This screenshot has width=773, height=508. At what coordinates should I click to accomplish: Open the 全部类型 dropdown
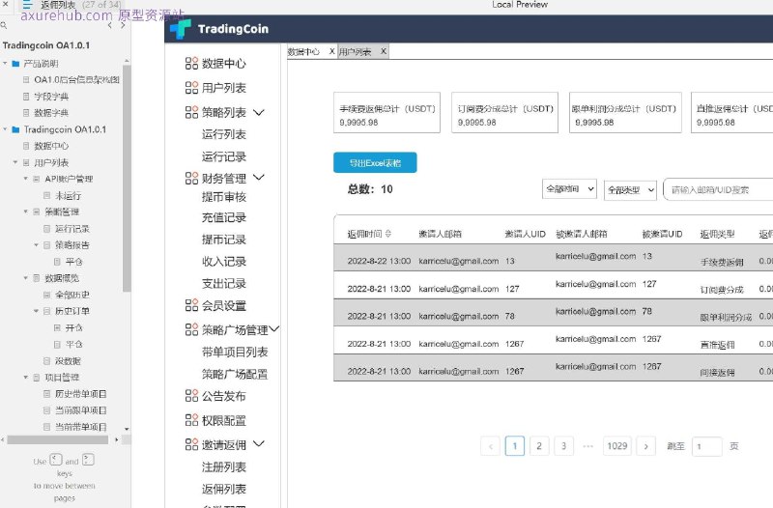click(x=631, y=189)
